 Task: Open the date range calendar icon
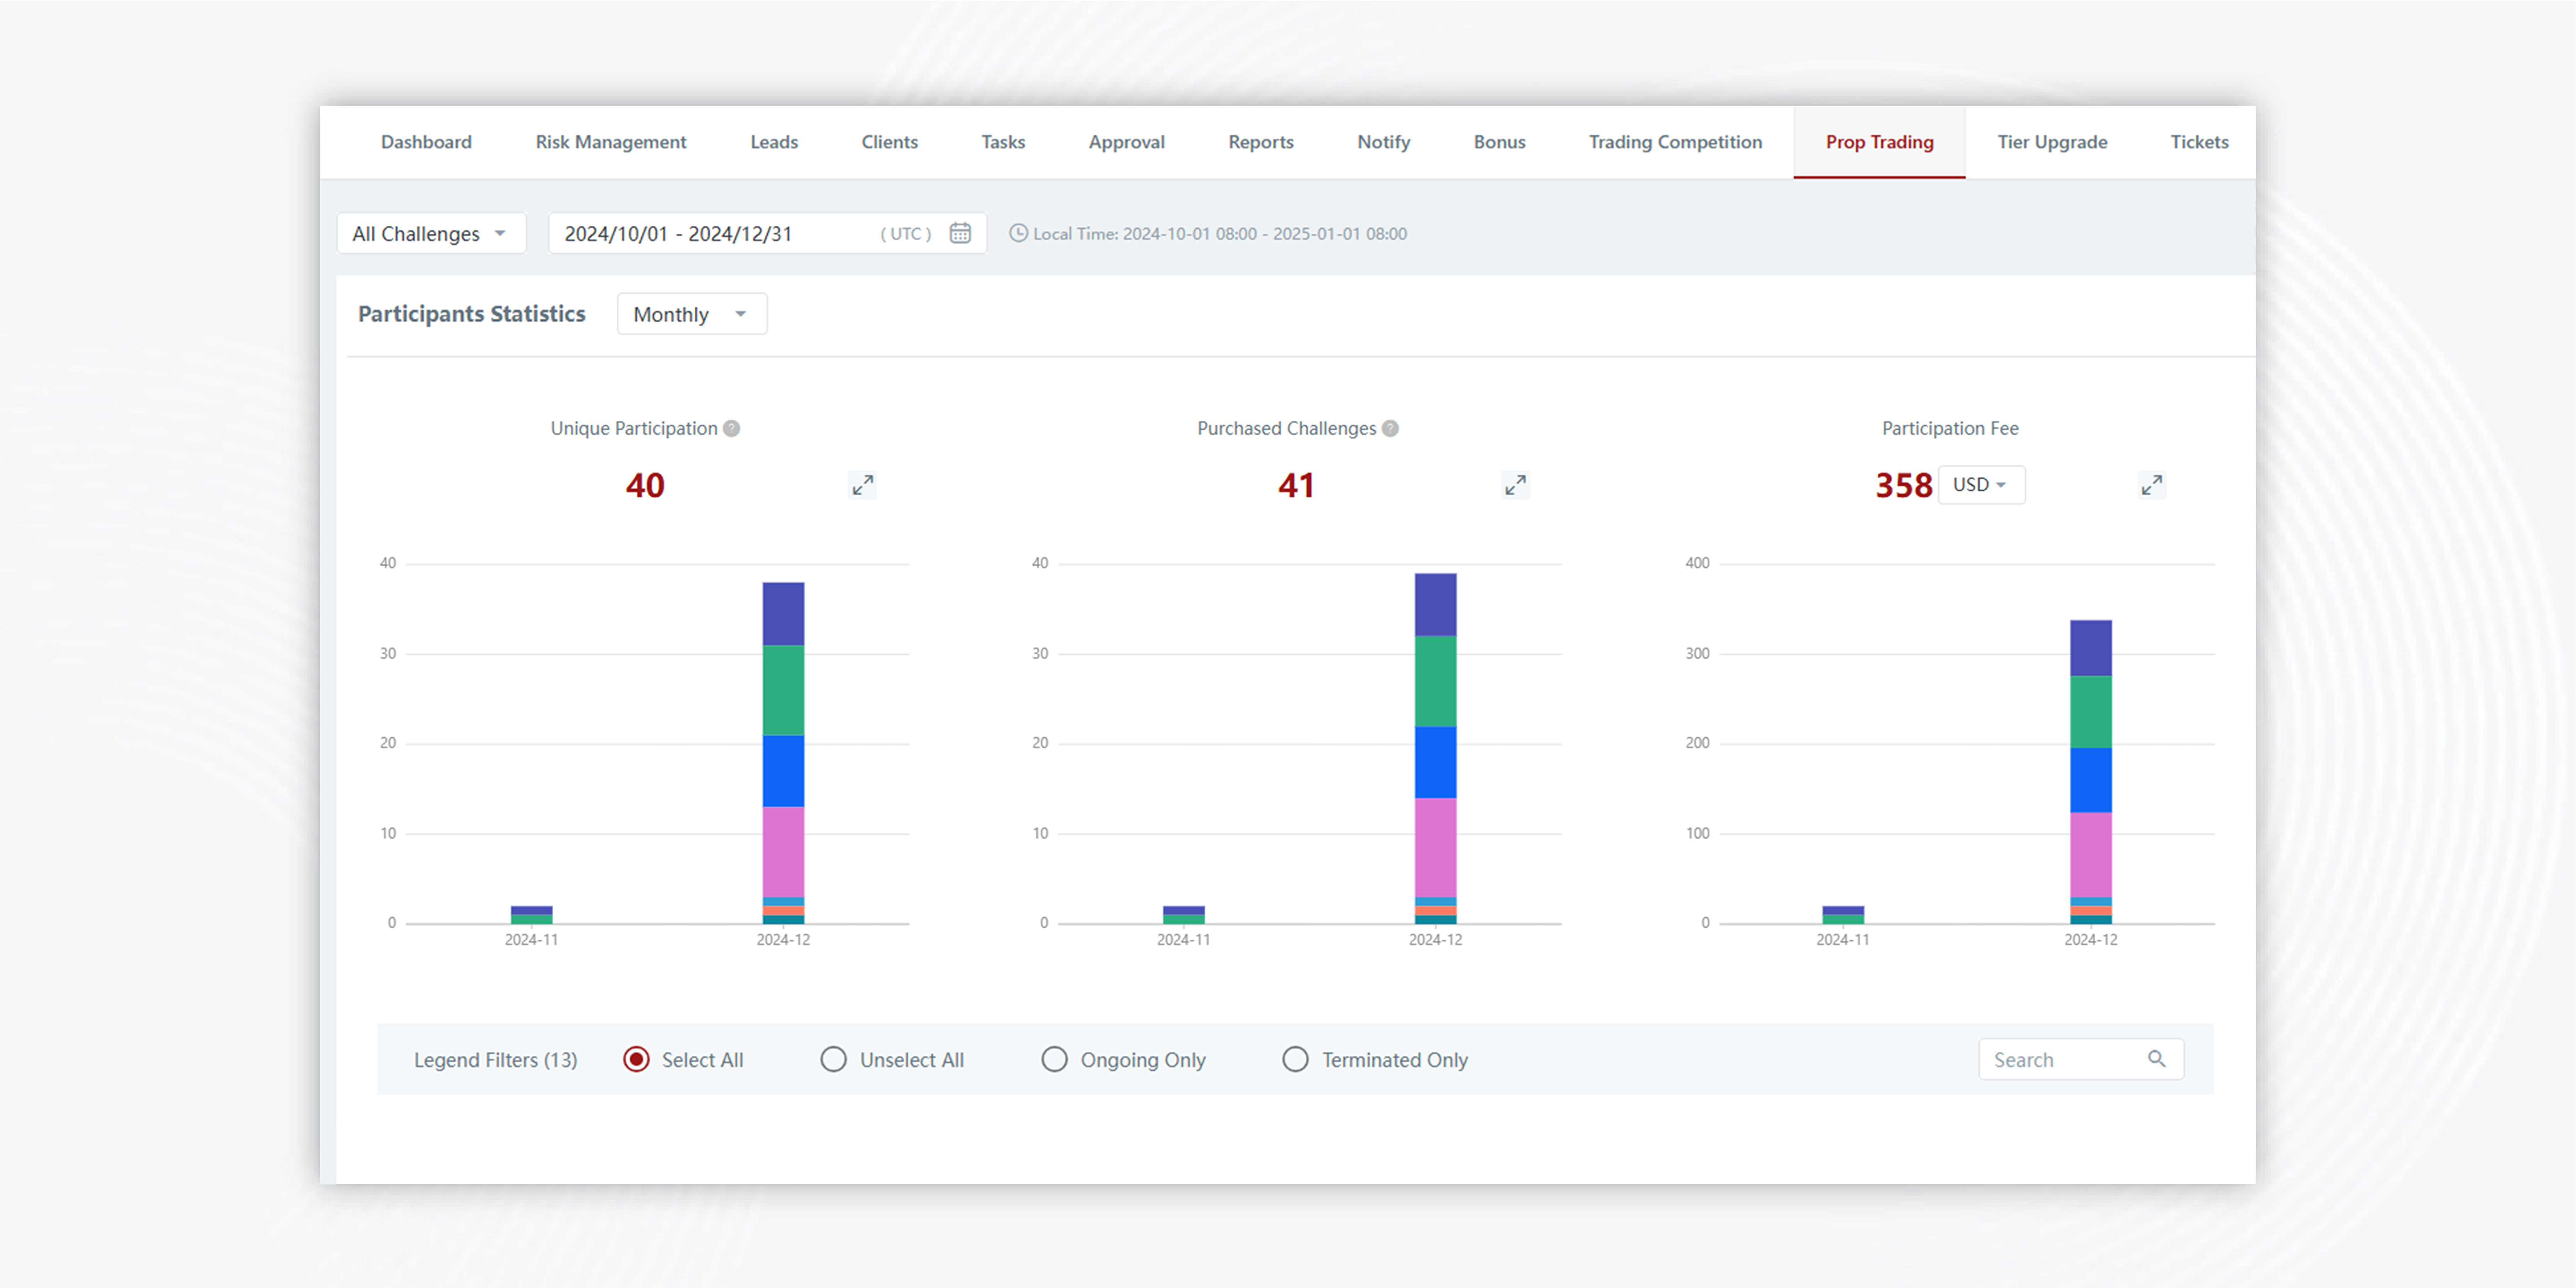point(960,233)
